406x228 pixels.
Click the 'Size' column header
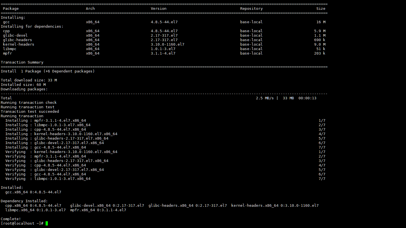click(321, 8)
